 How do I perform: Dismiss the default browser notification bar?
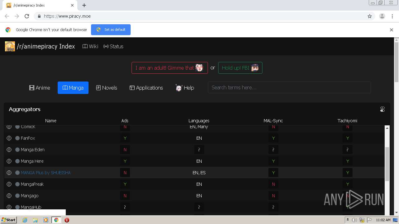coord(392,30)
